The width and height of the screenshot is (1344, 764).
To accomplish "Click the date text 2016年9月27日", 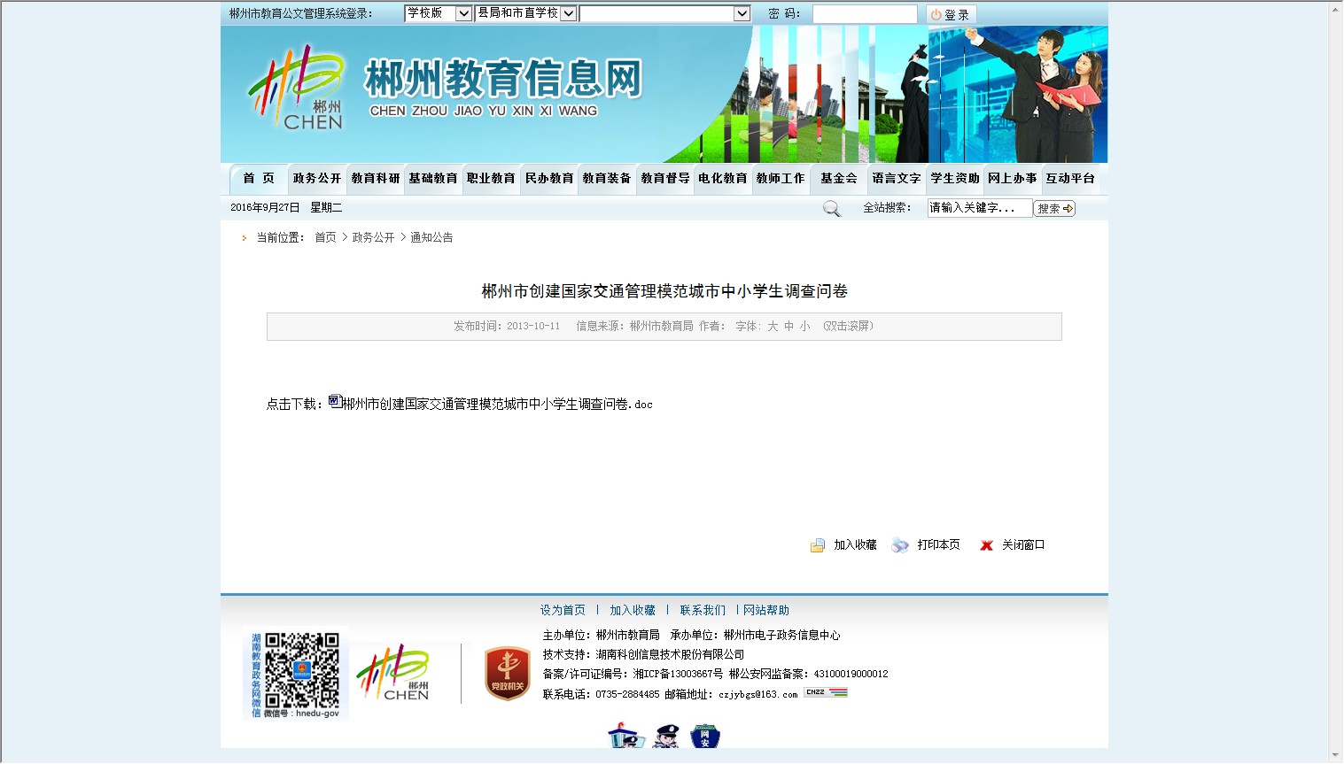I will (265, 208).
